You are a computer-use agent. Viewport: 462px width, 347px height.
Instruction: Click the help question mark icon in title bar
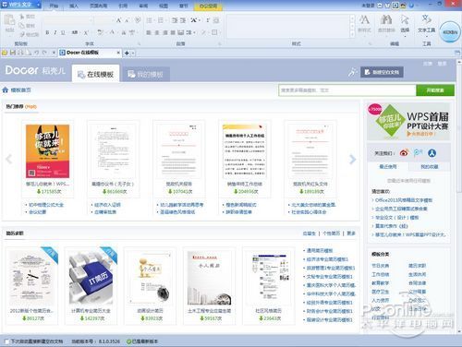coord(411,6)
